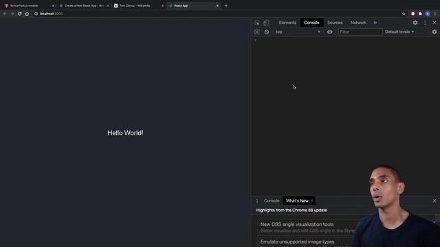Open the Chrome three-dot menu

pyautogui.click(x=435, y=14)
